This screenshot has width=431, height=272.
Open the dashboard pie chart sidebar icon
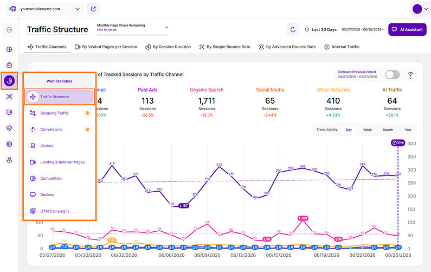tap(9, 49)
